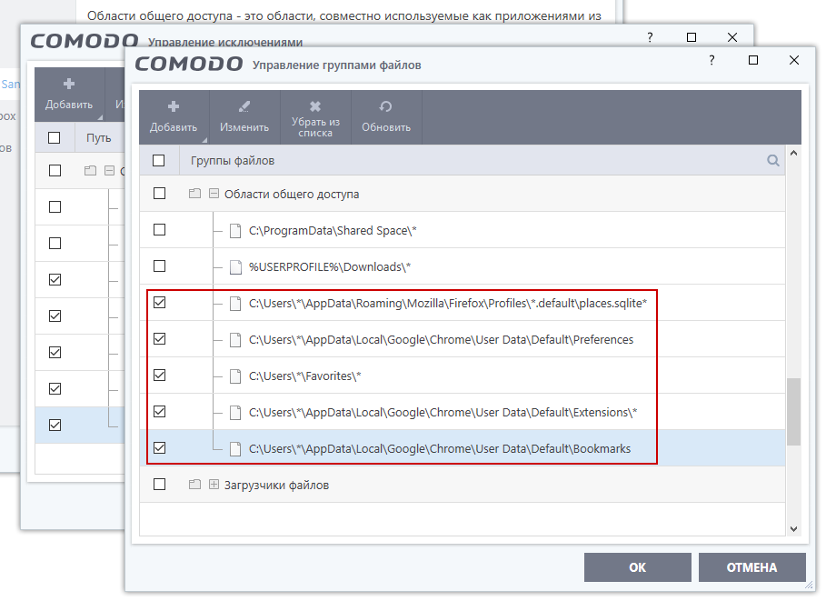Click the scroll down arrow of file groups list
The height and width of the screenshot is (601, 826).
point(794,529)
